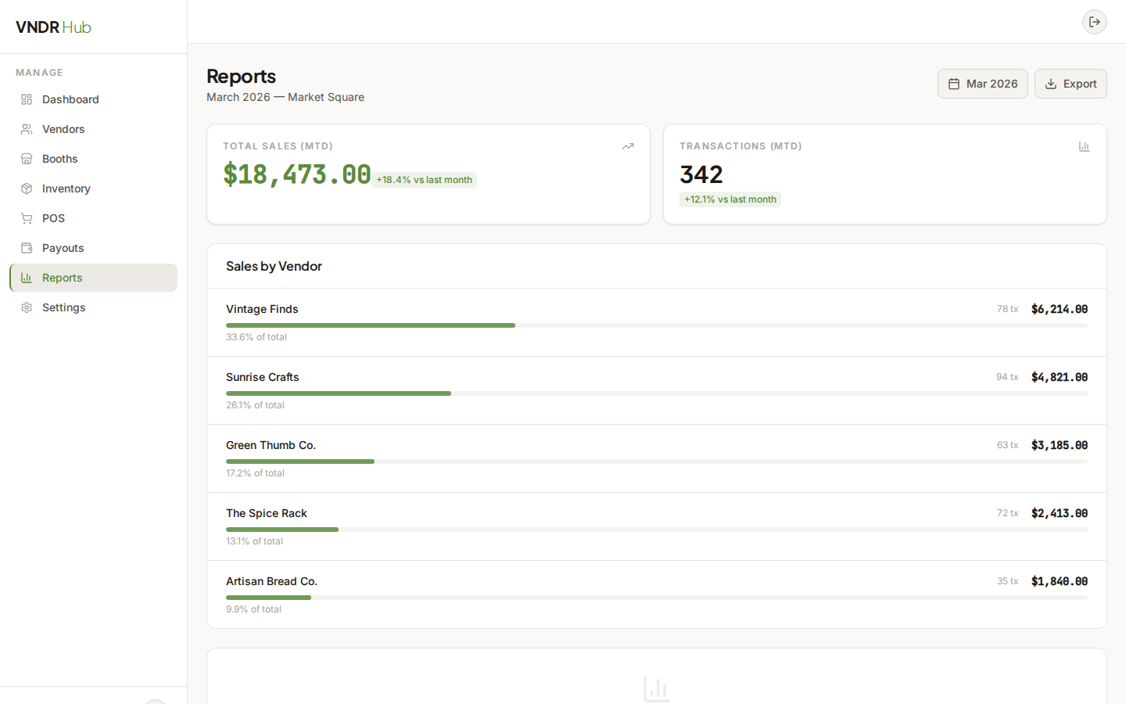
Task: Select Settings in the sidebar menu
Action: coord(63,307)
